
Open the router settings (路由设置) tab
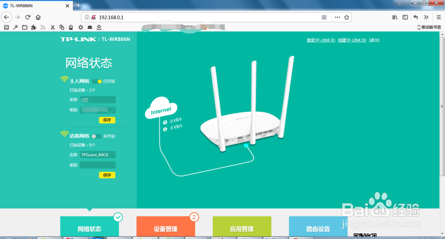pos(318,227)
